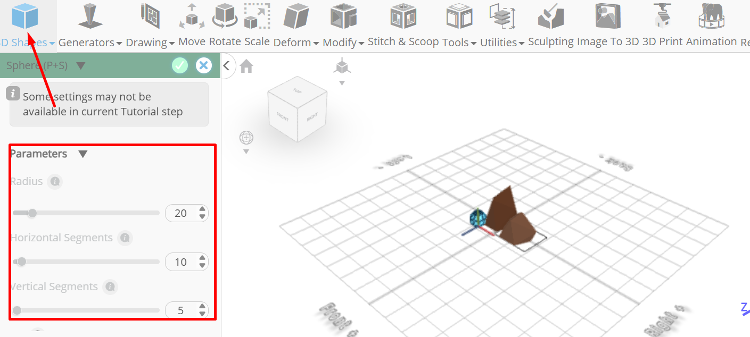Open the dropdown under the zoom-fit icon
Screen dimensions: 750x337
tap(246, 151)
